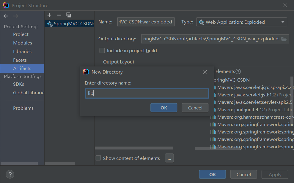The image size is (294, 183).
Task: Open the Modules settings page
Action: (x=23, y=43)
